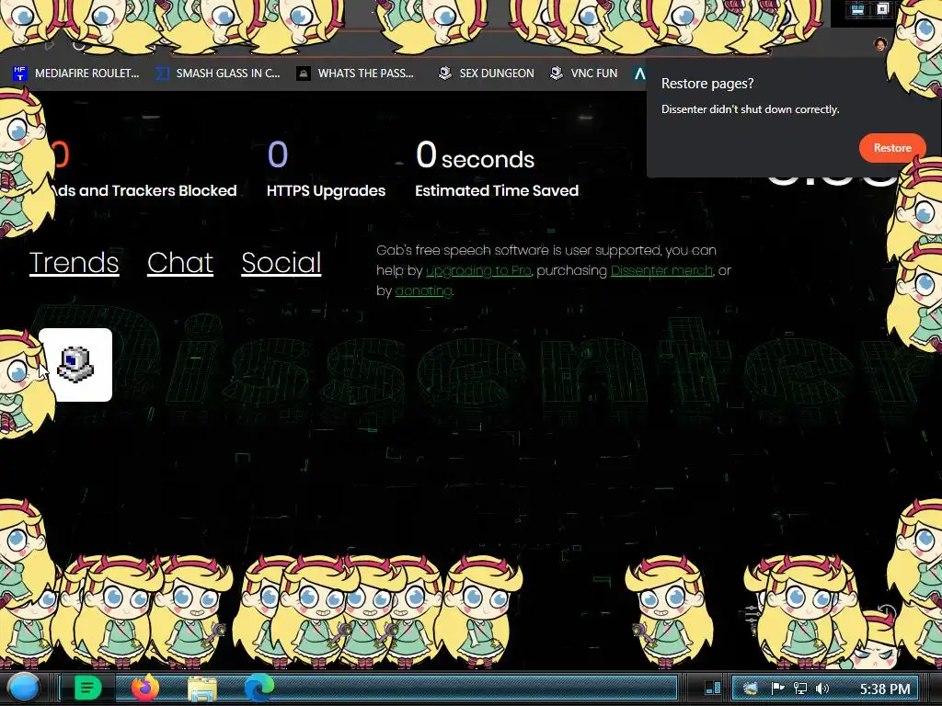Follow the 'donating' link

click(x=423, y=291)
